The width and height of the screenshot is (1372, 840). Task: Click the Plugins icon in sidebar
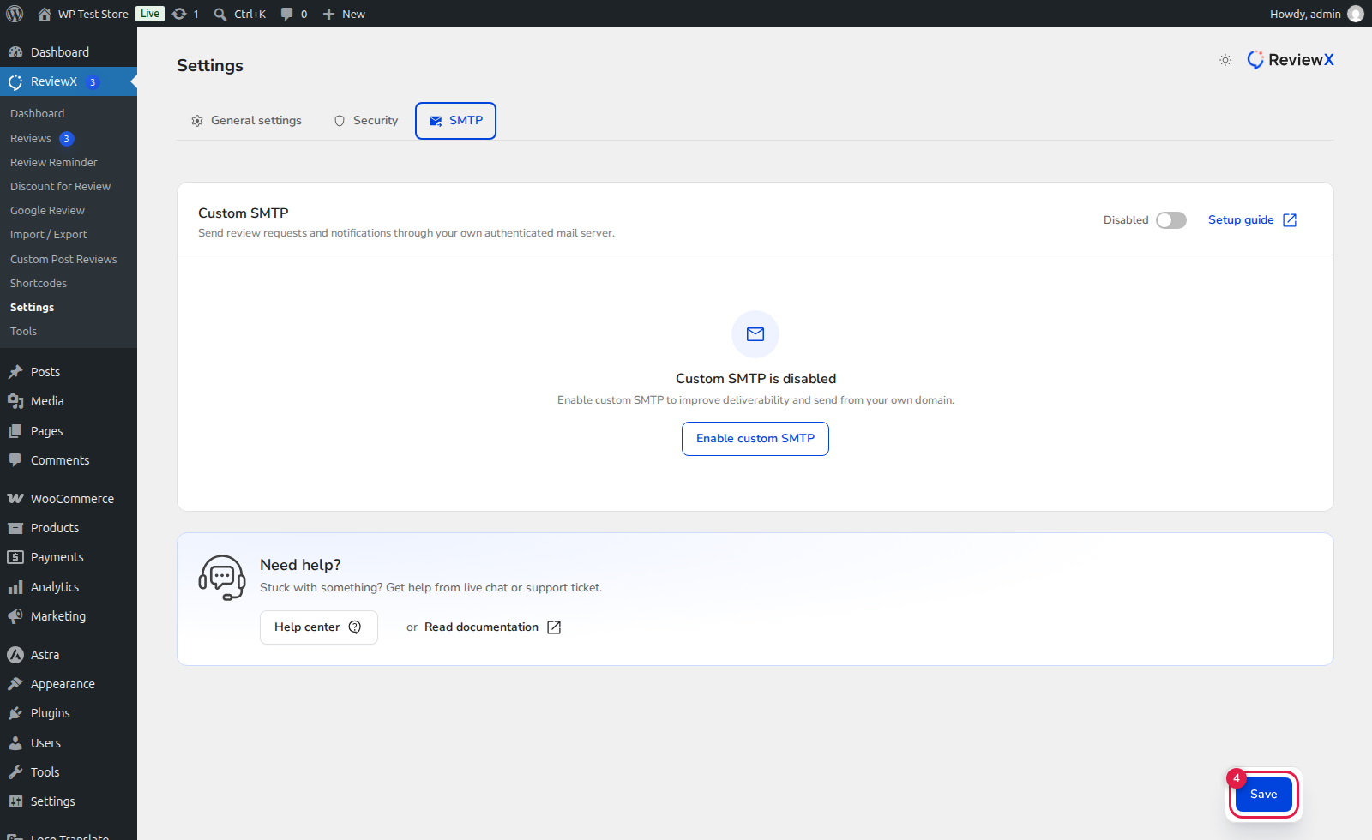15,713
